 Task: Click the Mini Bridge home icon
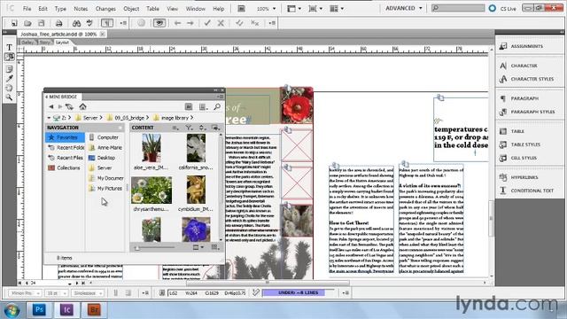82,106
